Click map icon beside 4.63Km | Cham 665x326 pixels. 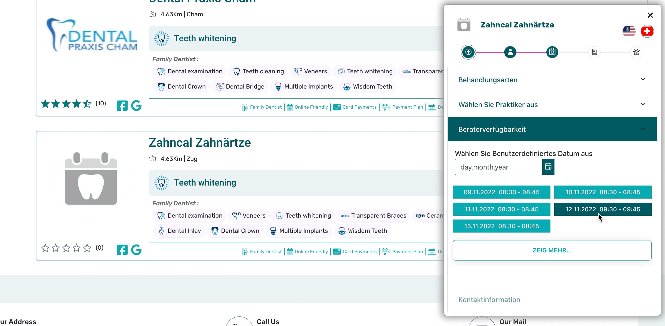point(152,14)
